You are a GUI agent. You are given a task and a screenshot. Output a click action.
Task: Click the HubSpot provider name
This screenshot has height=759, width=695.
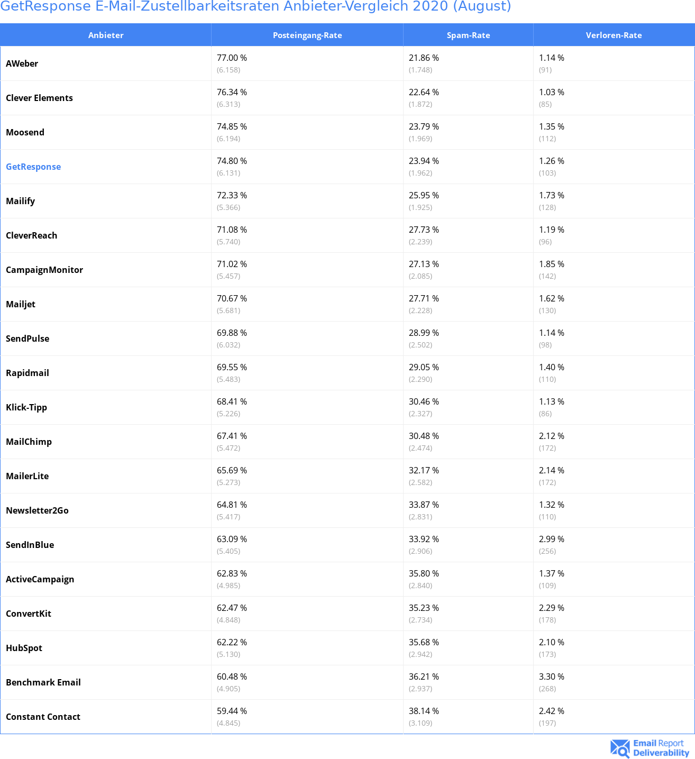click(24, 648)
